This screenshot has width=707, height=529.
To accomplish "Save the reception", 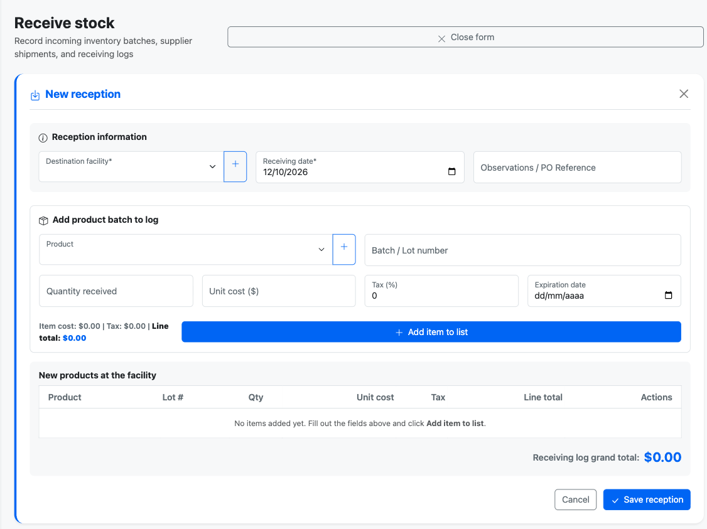I will (x=647, y=500).
